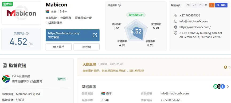Screen dimensions: 231x103
Task: Click the envelope icon beside info@mabiconfx.com
Action: 176,21
